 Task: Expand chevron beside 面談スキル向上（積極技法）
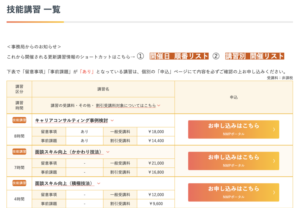[99, 183]
